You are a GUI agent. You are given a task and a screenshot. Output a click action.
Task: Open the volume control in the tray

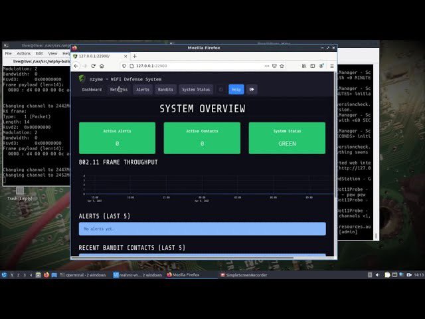[x=377, y=274]
